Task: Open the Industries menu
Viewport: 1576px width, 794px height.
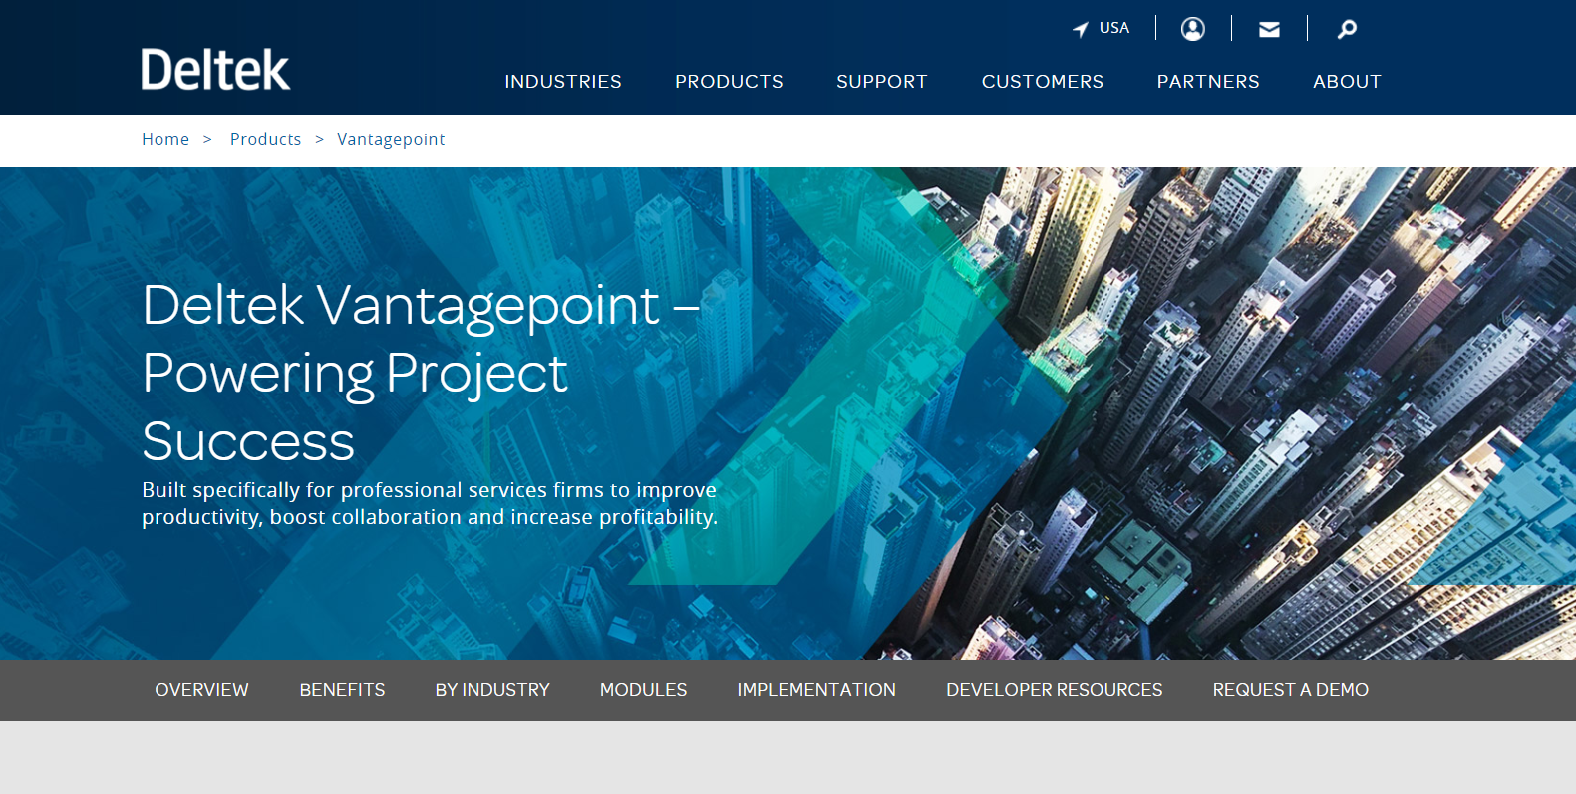Action: click(x=562, y=82)
